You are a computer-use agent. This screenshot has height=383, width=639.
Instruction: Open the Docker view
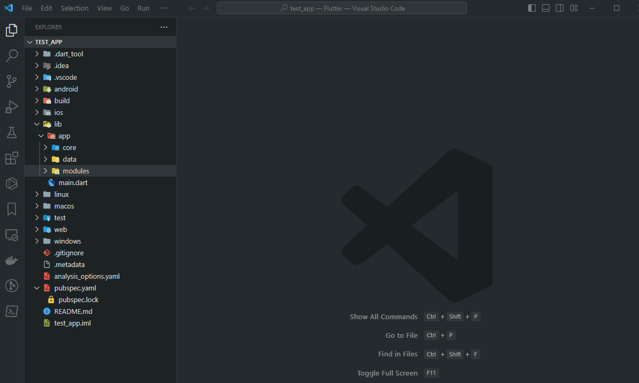[x=12, y=260]
